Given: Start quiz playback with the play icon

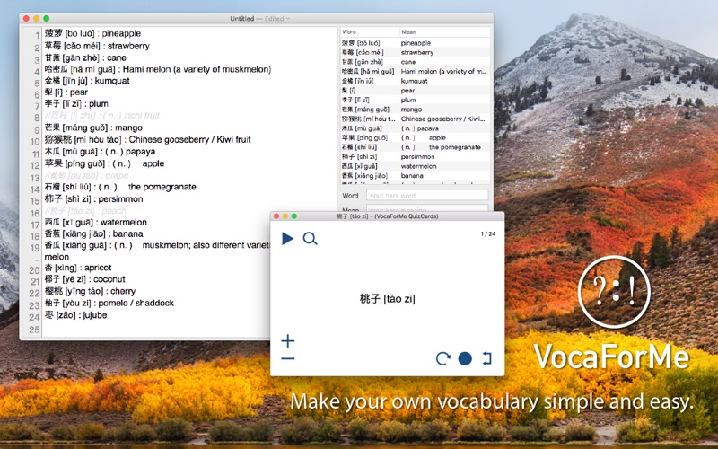Looking at the screenshot, I should tap(287, 238).
